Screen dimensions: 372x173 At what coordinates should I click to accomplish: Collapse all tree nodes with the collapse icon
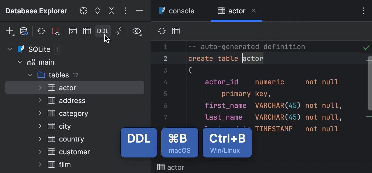(111, 11)
